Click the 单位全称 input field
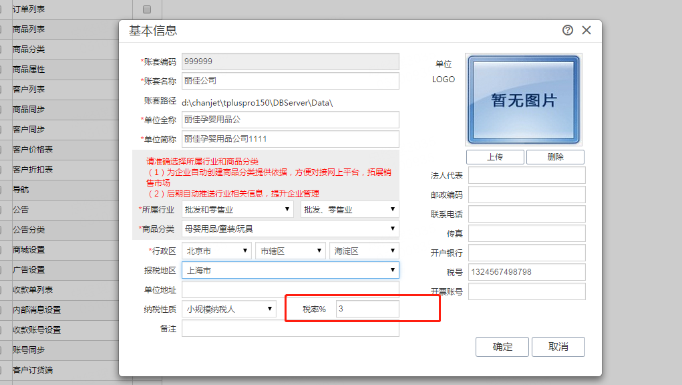682x385 pixels. coord(290,120)
